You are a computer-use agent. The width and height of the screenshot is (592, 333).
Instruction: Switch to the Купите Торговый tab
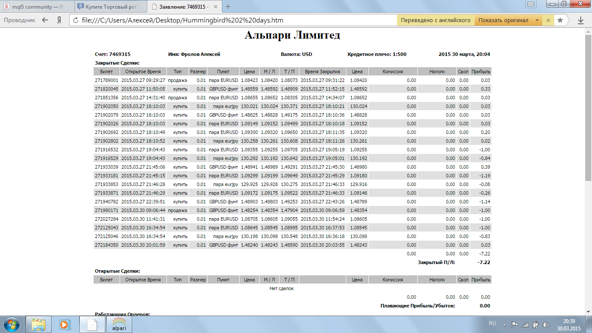coord(111,7)
